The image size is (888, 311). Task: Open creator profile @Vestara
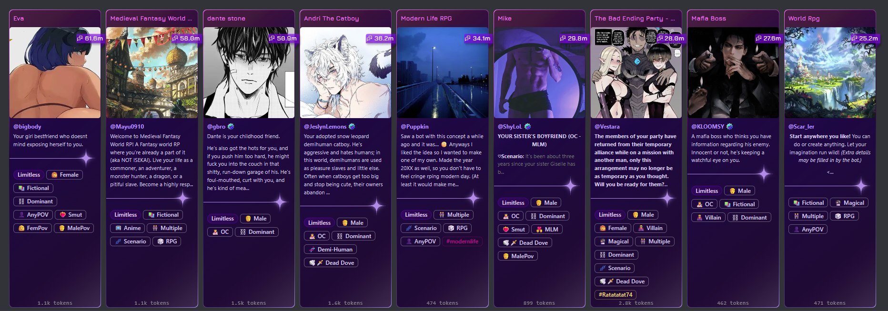pyautogui.click(x=607, y=127)
